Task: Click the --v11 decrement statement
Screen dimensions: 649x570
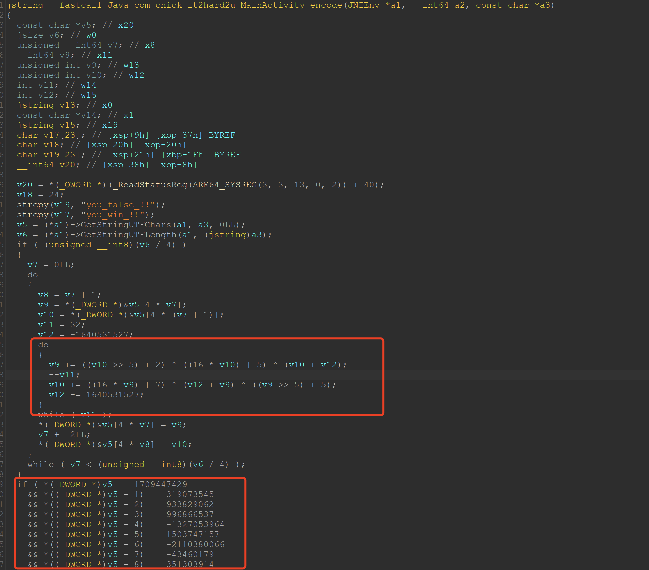Action: [x=64, y=375]
